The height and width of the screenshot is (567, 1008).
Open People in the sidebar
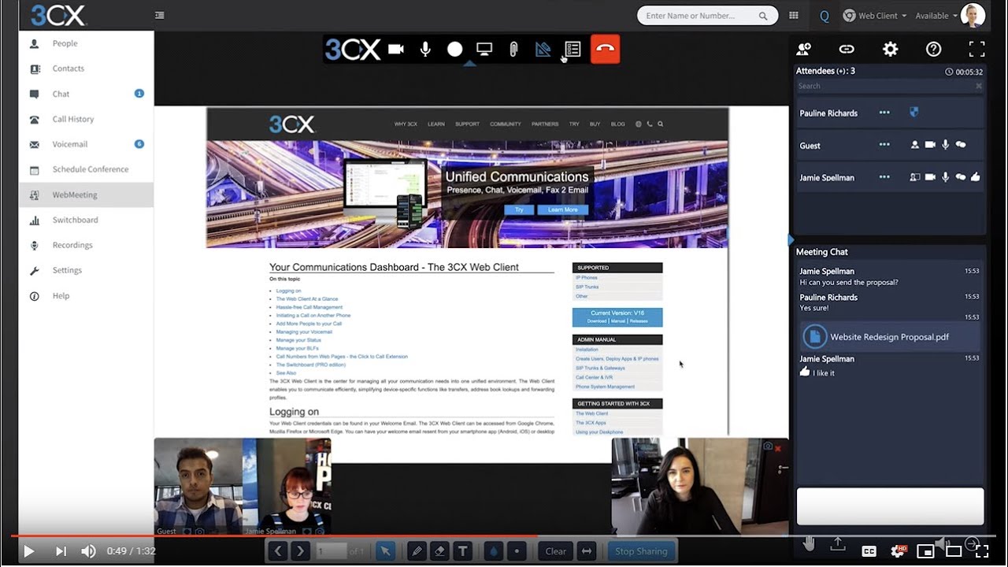click(87, 43)
